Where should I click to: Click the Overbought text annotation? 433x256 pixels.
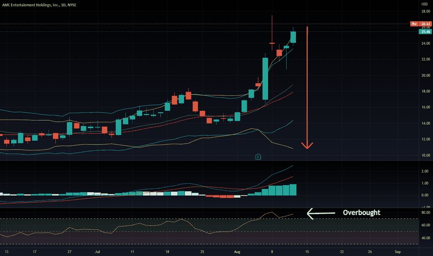361,213
